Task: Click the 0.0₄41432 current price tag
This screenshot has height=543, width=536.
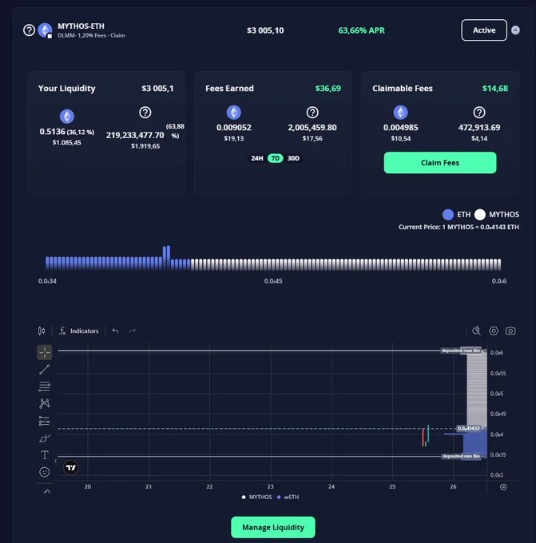Action: 468,428
